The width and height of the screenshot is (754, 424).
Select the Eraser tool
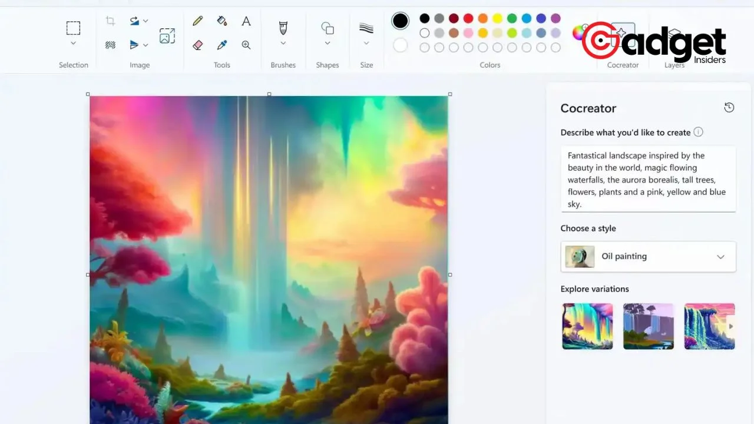197,45
